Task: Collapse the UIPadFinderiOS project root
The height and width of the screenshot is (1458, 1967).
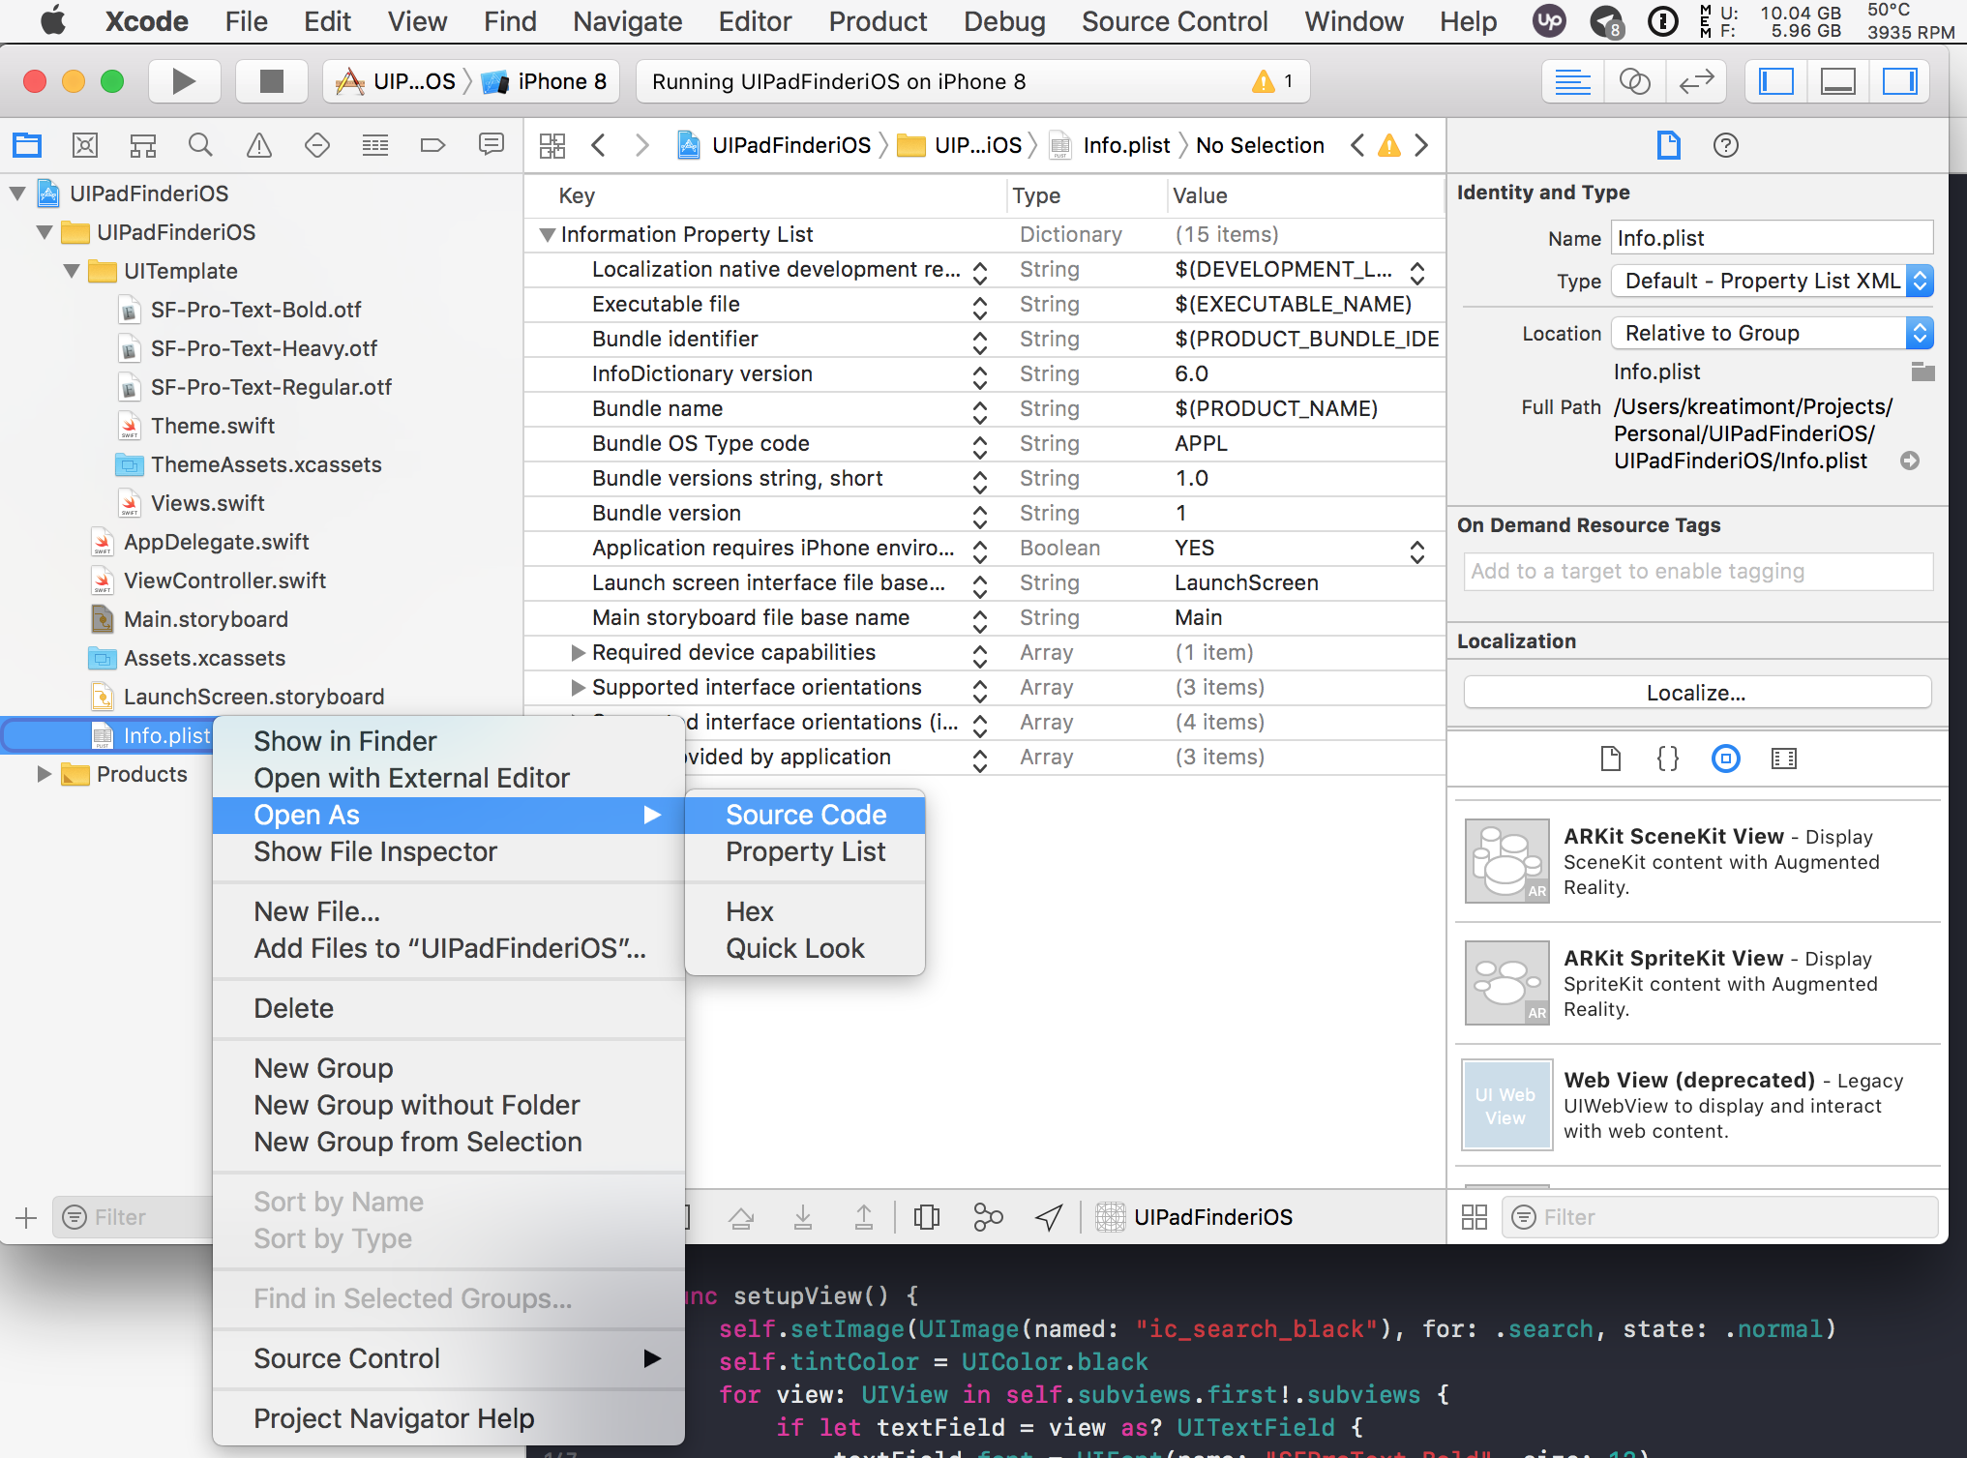Action: pyautogui.click(x=17, y=193)
